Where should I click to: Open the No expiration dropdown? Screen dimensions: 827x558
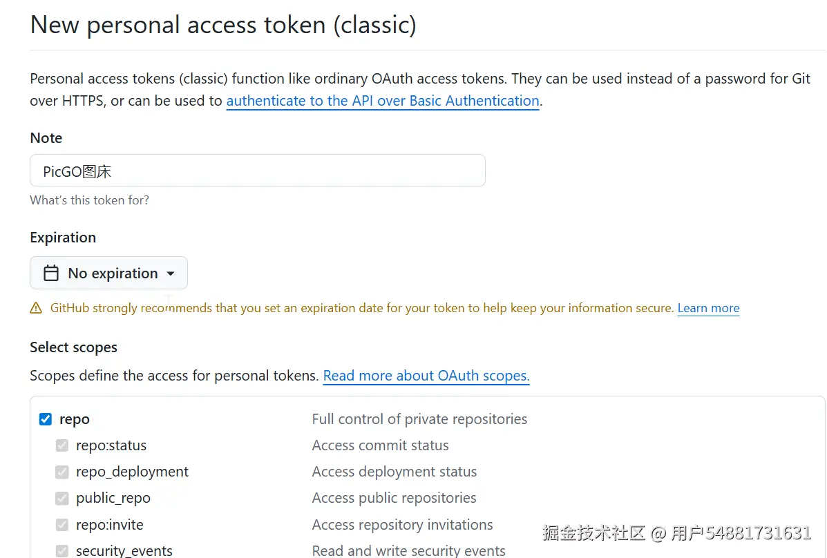click(108, 273)
